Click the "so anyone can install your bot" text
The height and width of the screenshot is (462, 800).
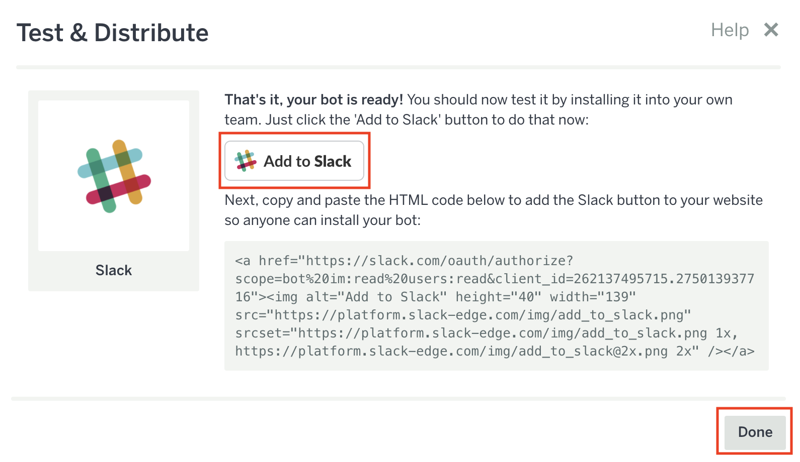click(x=322, y=220)
